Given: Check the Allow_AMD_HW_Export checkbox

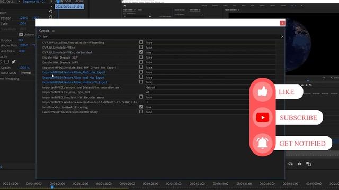Looking at the screenshot, I should click(141, 72).
